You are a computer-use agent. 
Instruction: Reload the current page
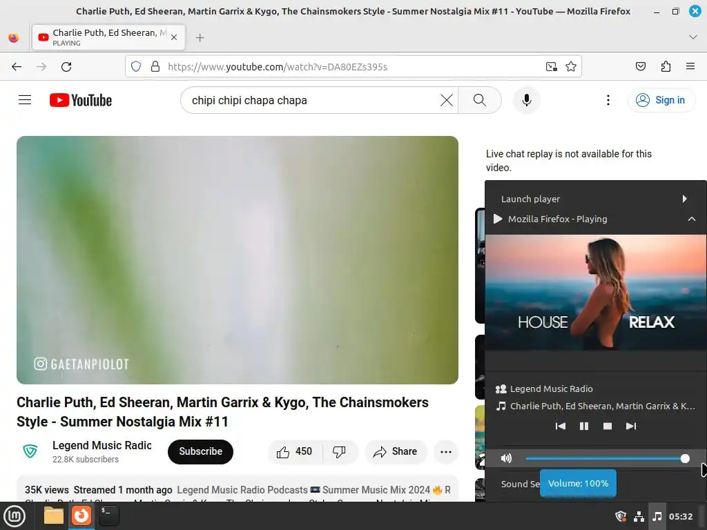66,67
